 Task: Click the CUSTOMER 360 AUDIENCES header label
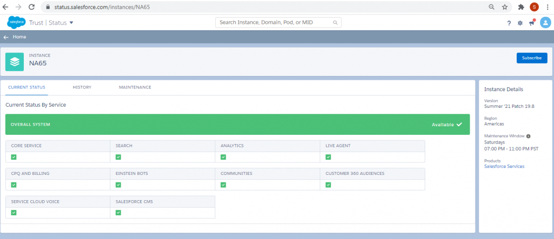[355, 173]
